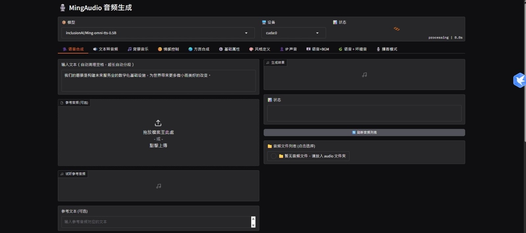The height and width of the screenshot is (233, 526).
Task: Open the 背景音乐 tab
Action: pos(138,49)
